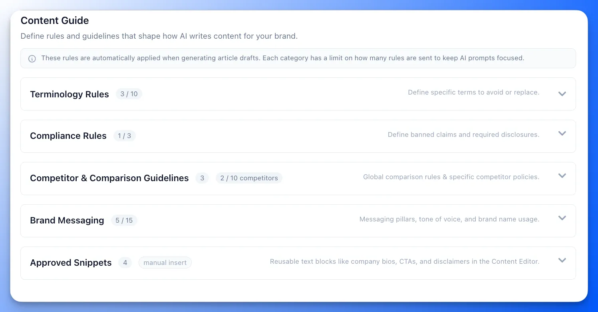
Task: Click the 2 / 10 competitors badge
Action: (249, 178)
